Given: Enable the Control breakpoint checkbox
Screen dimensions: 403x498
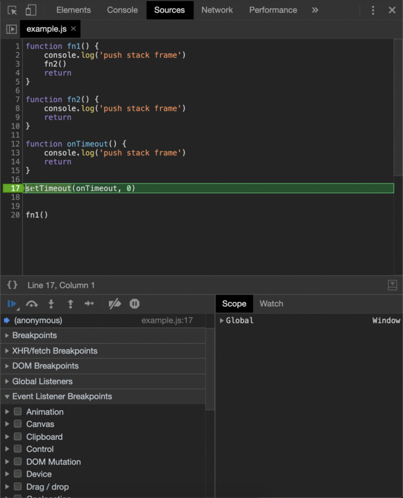Looking at the screenshot, I should click(x=18, y=449).
